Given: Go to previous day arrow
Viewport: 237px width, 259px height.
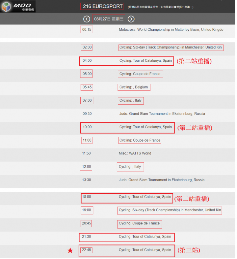Looking at the screenshot, I should point(87,19).
